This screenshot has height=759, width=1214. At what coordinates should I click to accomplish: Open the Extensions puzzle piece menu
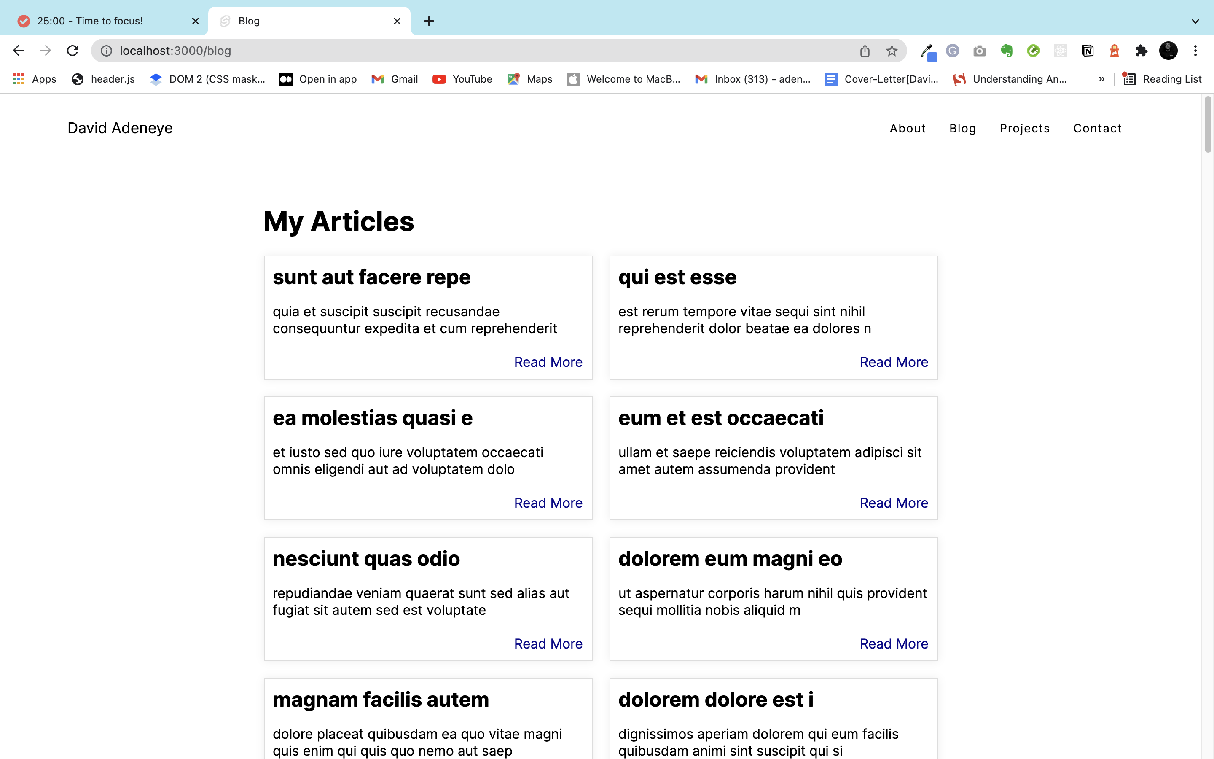(1141, 51)
